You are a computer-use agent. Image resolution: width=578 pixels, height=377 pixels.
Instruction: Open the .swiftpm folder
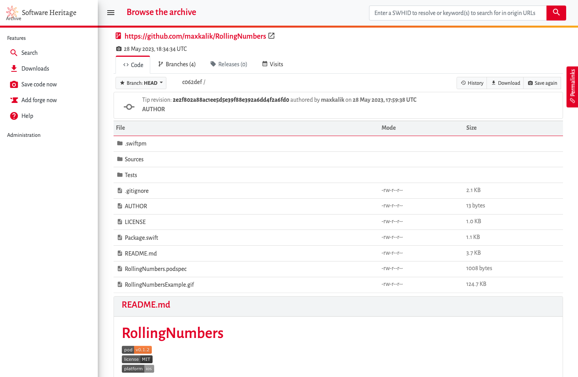pos(135,144)
